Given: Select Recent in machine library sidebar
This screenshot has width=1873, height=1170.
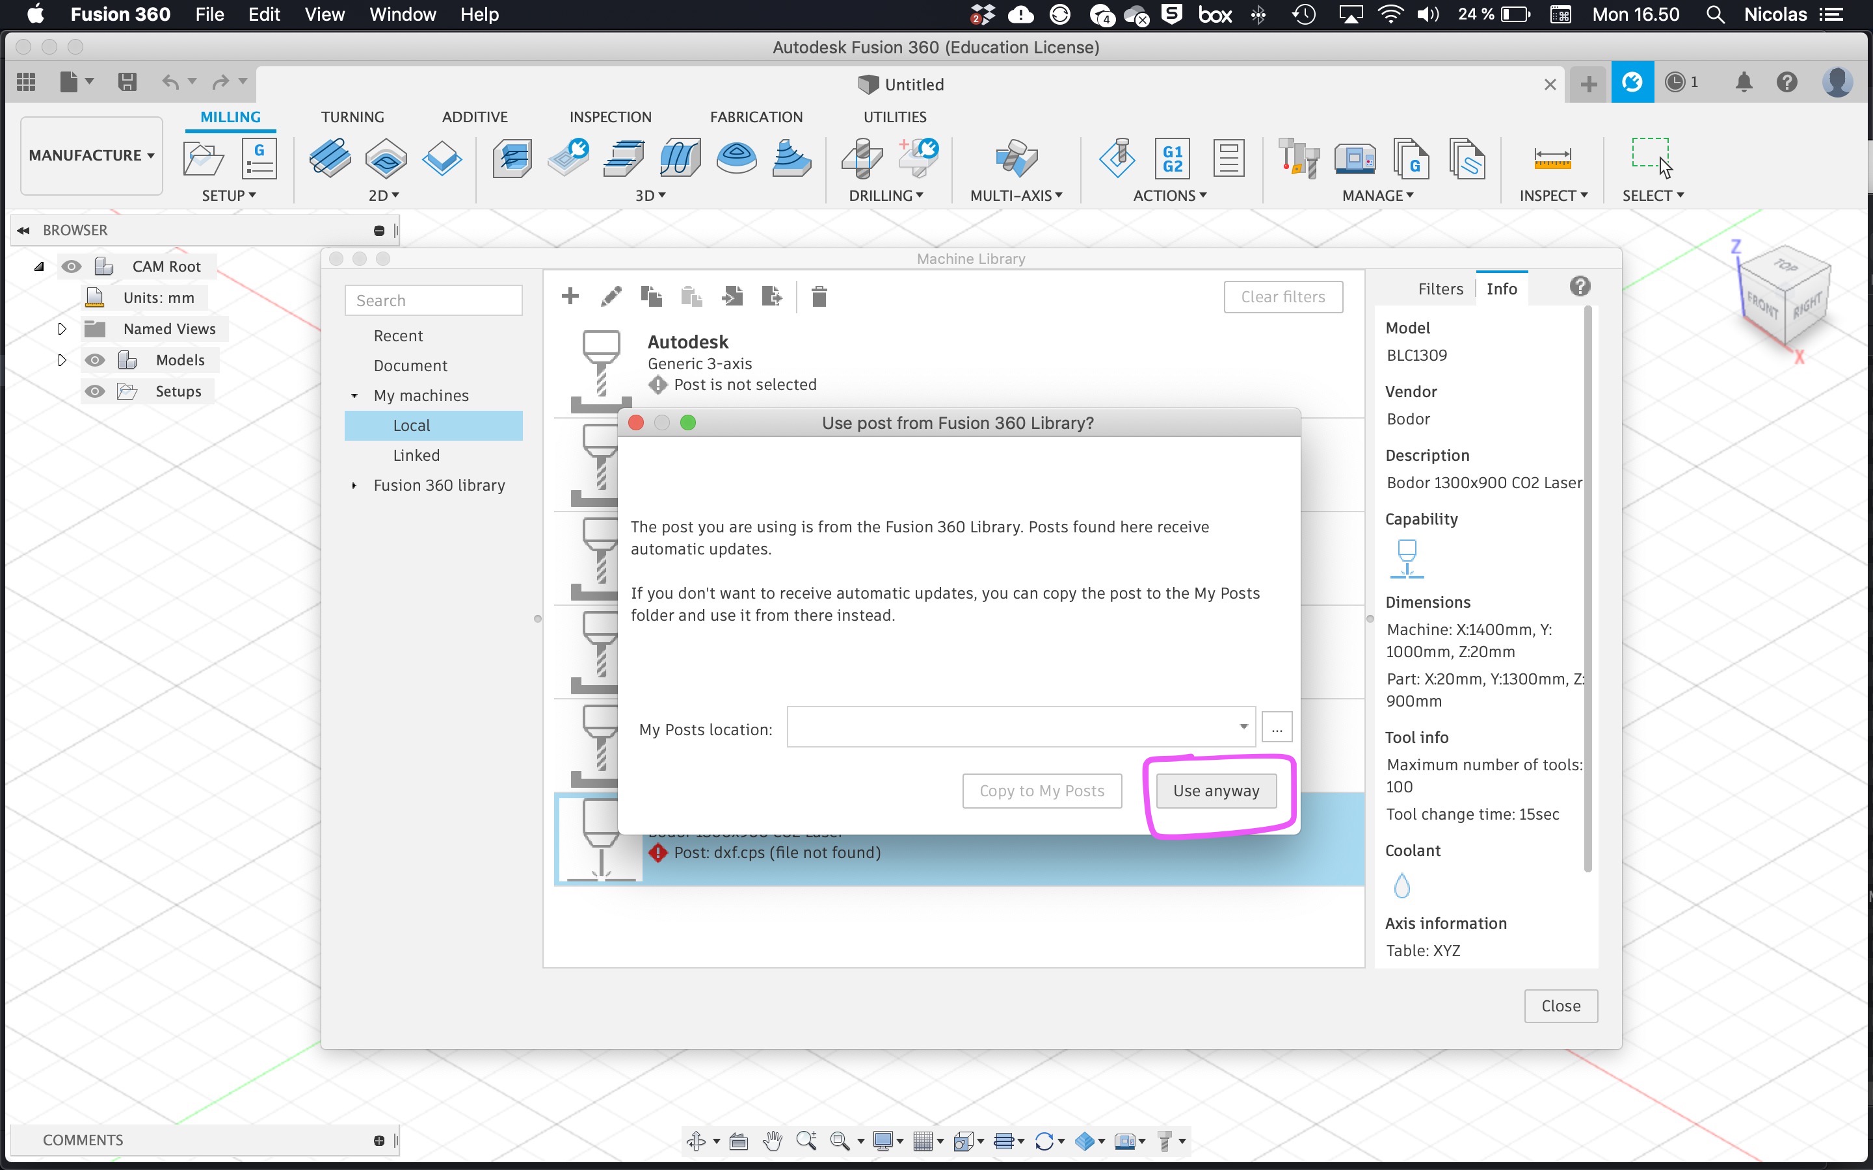Looking at the screenshot, I should (x=398, y=336).
